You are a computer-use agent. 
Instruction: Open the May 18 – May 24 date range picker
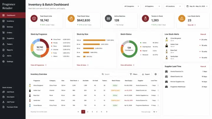point(197,6)
